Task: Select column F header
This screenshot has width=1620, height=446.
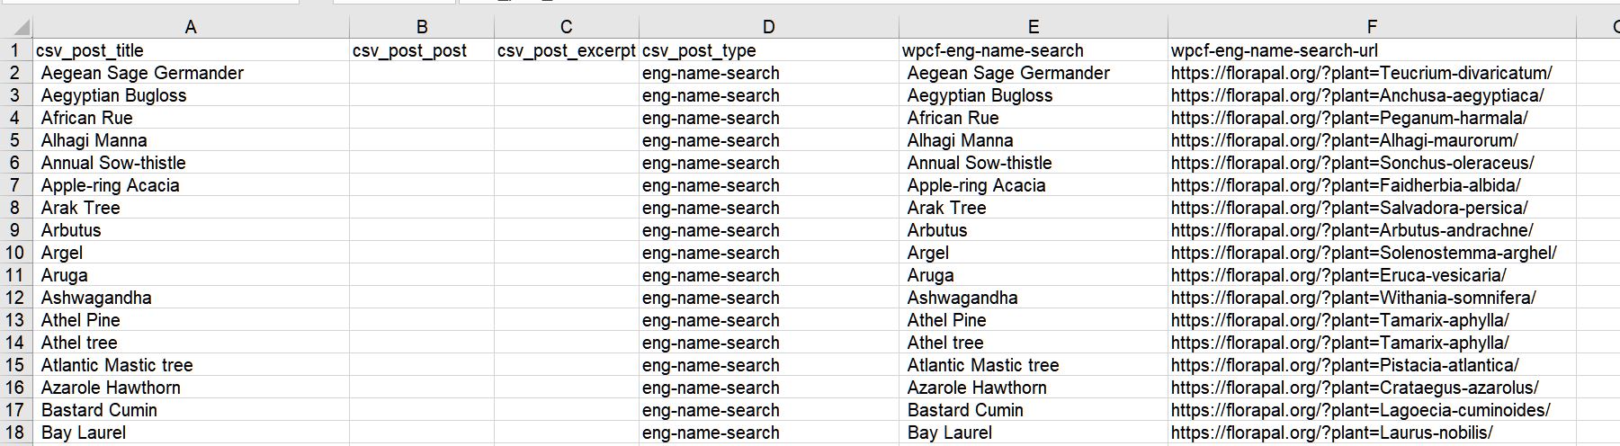Action: coord(1372,27)
